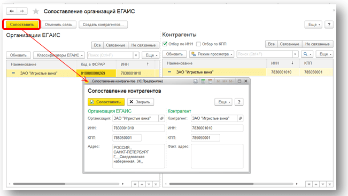The image size is (348, 196).
Task: Close the main form with top-right x
Action: (334, 10)
